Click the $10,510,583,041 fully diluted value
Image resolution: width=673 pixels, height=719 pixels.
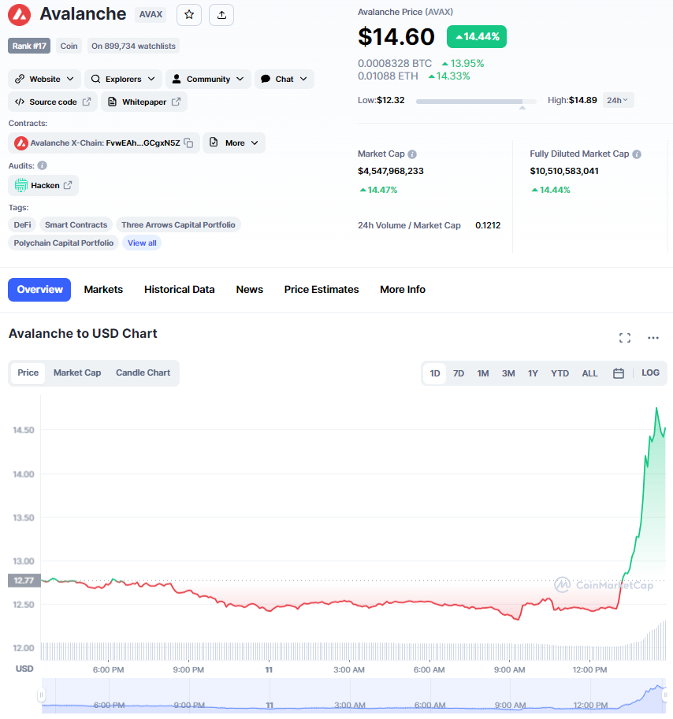coord(564,171)
